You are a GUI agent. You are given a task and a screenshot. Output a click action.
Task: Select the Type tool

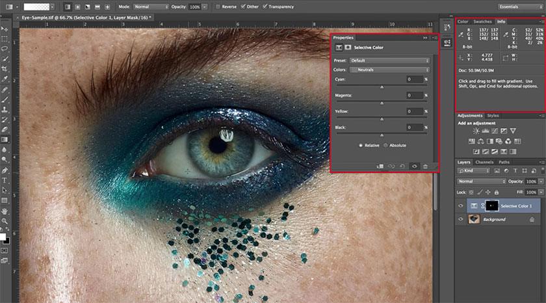(x=5, y=179)
